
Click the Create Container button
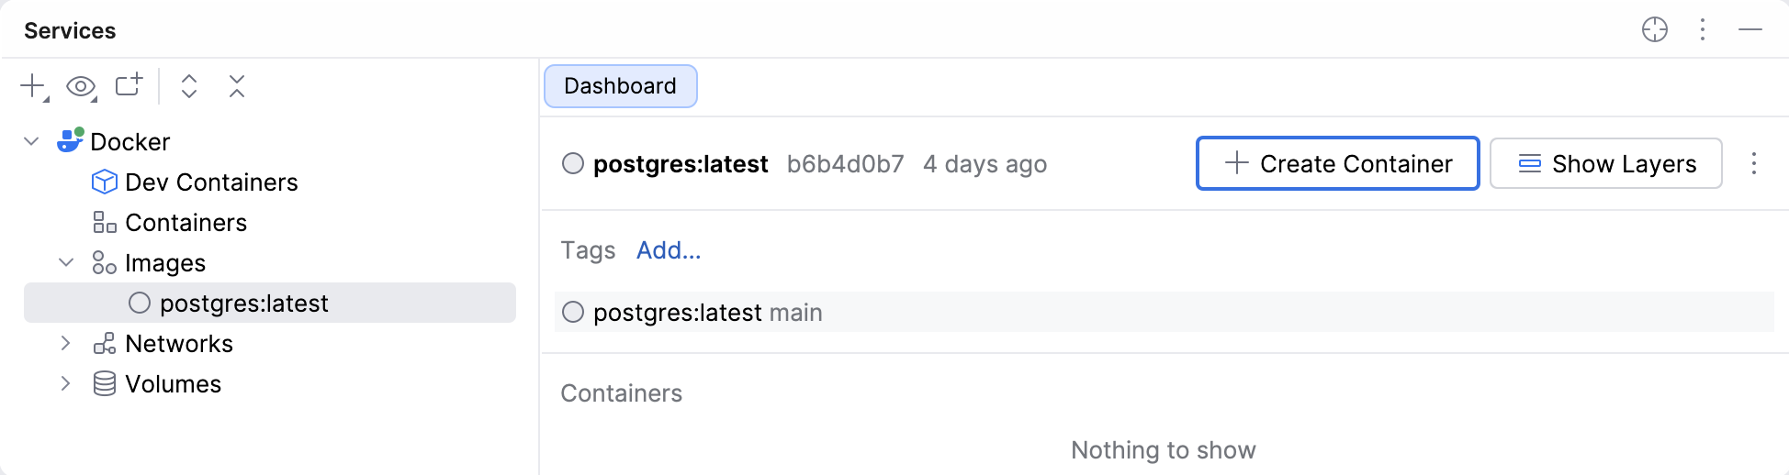1337,164
